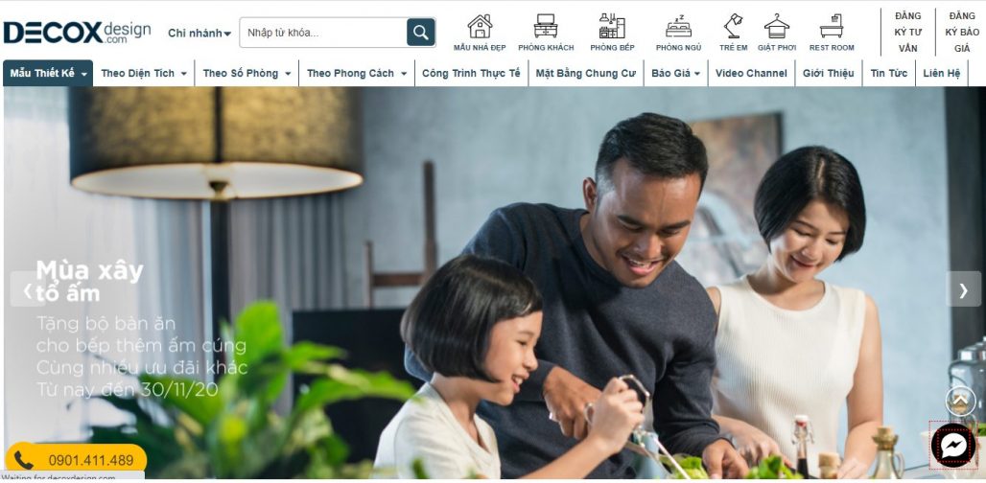Image resolution: width=986 pixels, height=483 pixels.
Task: Go to the Video Channel menu item
Action: tap(751, 74)
